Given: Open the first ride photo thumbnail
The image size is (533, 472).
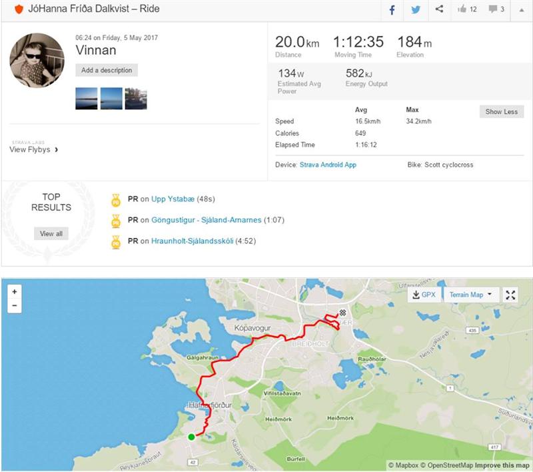Looking at the screenshot, I should click(87, 99).
